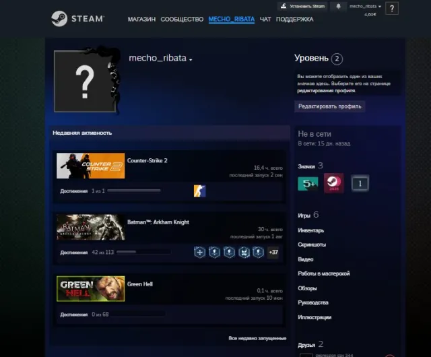
Task: Open Batman Достижения 42 из 113 label
Action: (87, 253)
